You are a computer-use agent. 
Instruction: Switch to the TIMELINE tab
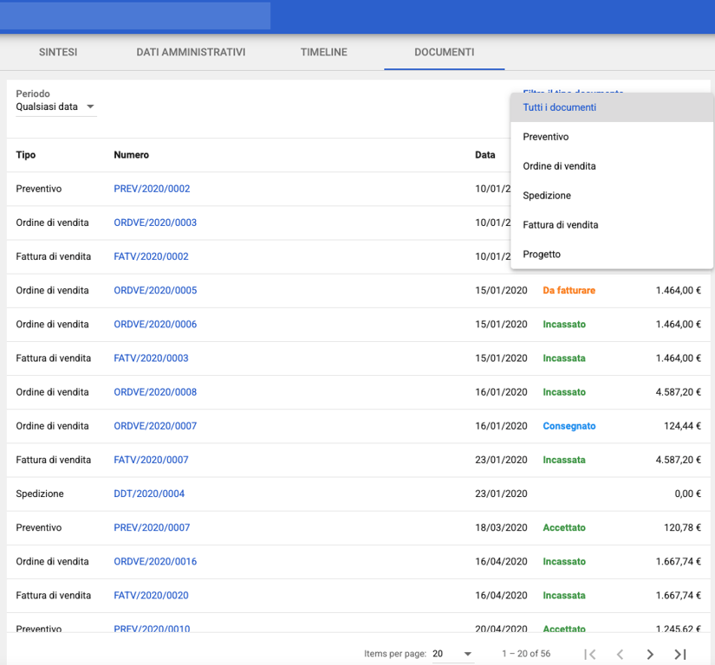tap(323, 52)
